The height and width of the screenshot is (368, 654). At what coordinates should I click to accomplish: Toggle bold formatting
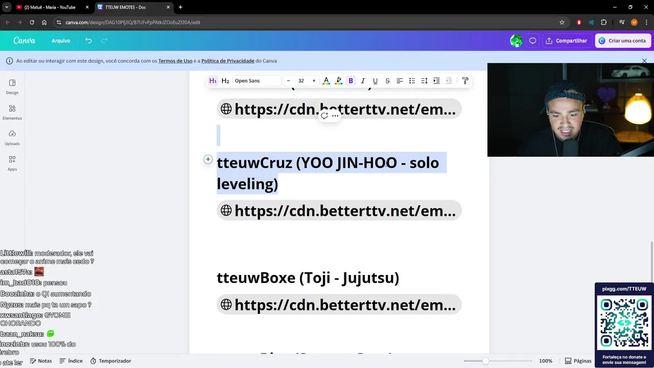(351, 81)
